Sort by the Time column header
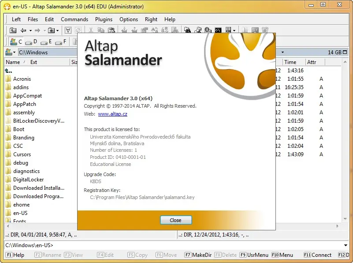The width and height of the screenshot is (353, 263). [x=290, y=62]
